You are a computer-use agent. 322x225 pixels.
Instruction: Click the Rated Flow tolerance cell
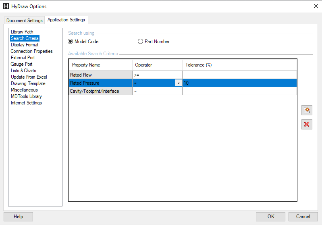pos(239,75)
